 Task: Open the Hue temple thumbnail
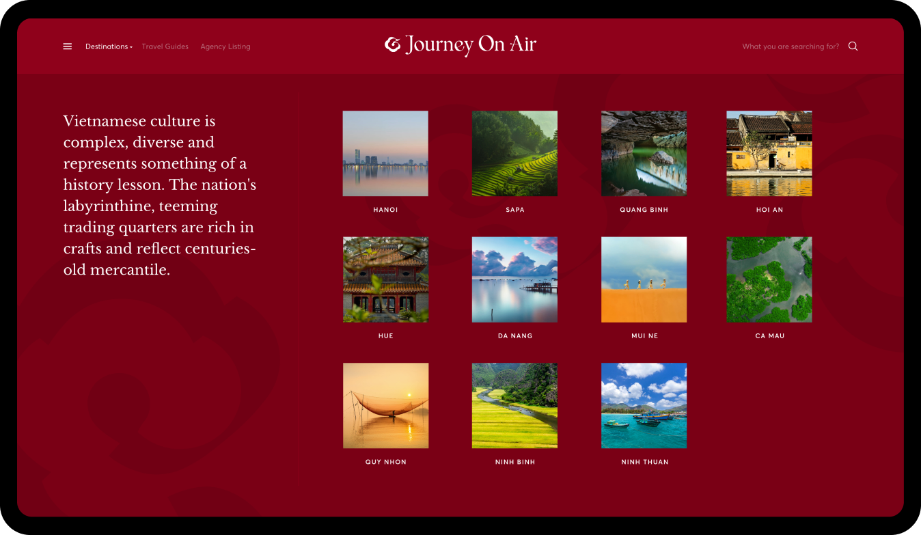(x=385, y=279)
